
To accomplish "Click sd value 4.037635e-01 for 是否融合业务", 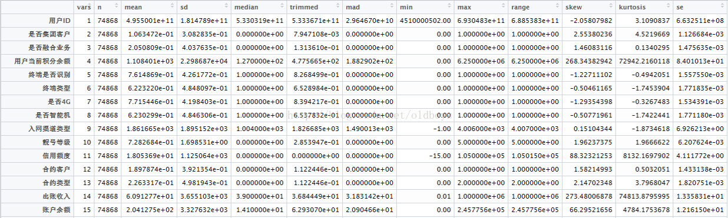I will (x=204, y=47).
